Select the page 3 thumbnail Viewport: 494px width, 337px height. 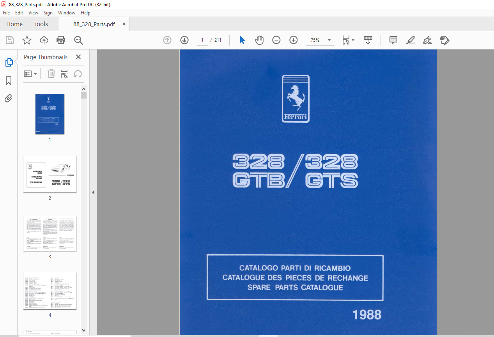click(50, 233)
